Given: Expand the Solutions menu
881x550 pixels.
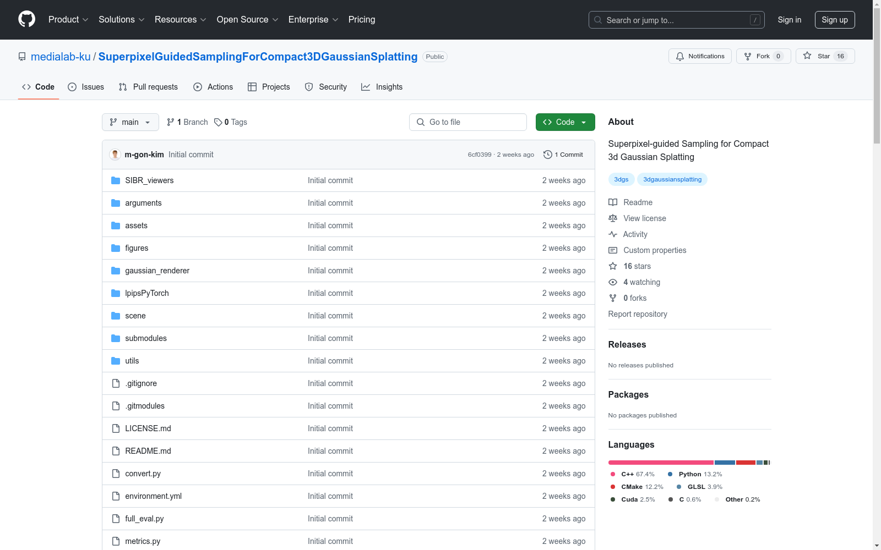Looking at the screenshot, I should coord(122,19).
